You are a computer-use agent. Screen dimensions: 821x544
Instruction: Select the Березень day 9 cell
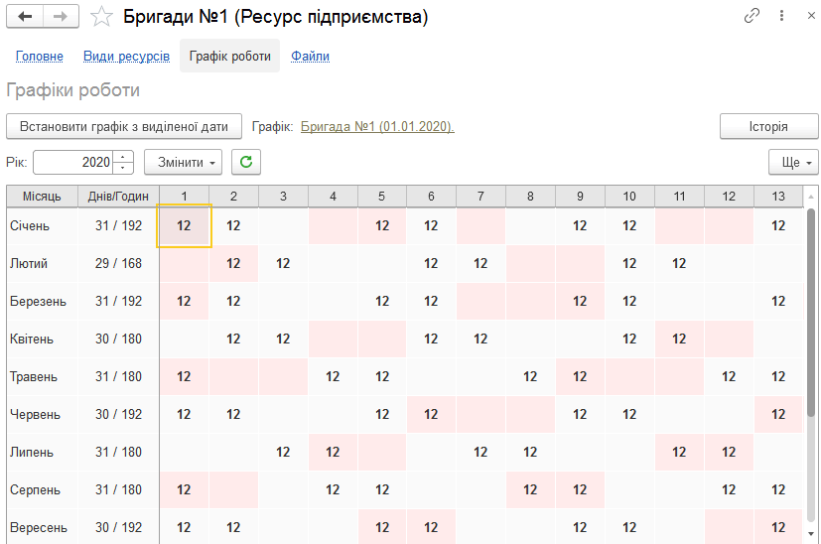pos(580,301)
